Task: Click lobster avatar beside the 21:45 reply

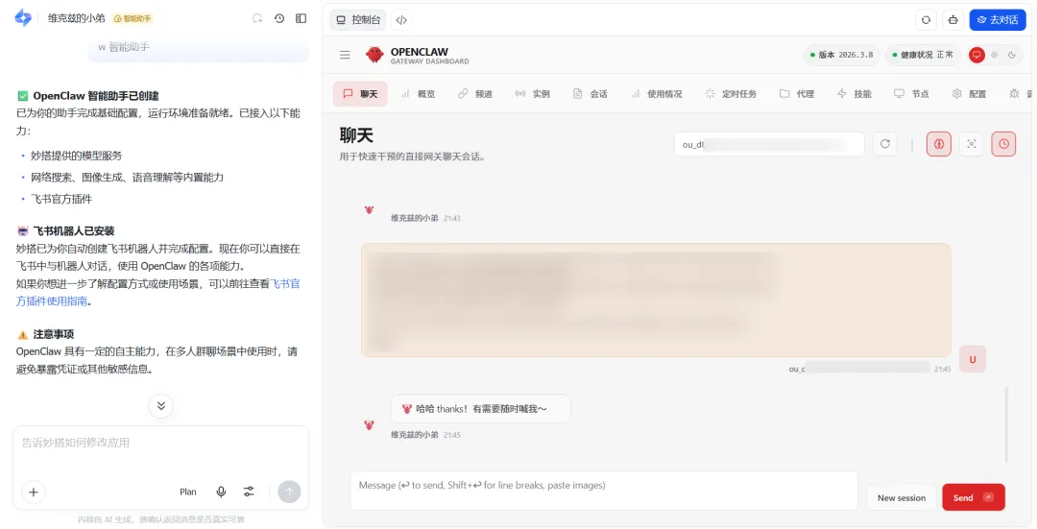Action: click(x=369, y=425)
